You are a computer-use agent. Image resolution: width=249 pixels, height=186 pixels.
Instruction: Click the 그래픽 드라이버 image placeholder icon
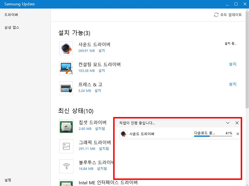[x=66, y=146]
